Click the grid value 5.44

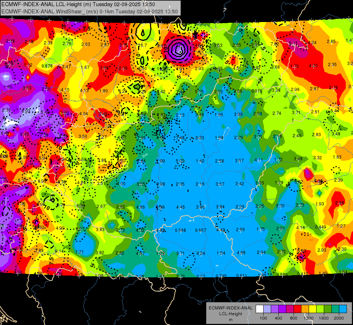(335, 111)
